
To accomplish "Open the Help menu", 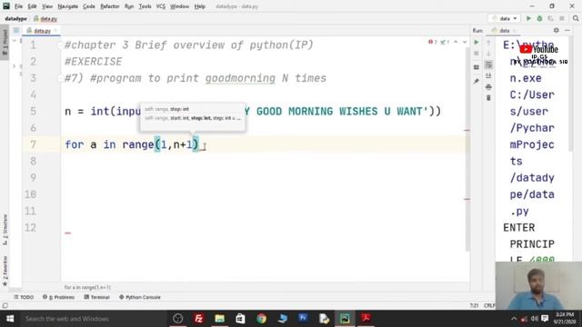I will point(200,6).
